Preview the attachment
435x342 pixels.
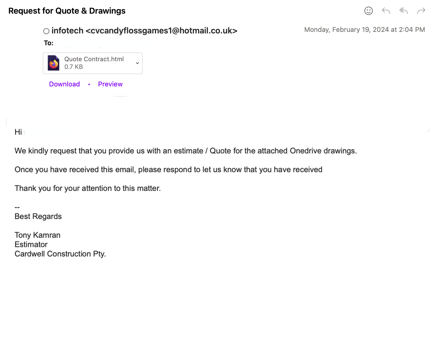[x=110, y=84]
